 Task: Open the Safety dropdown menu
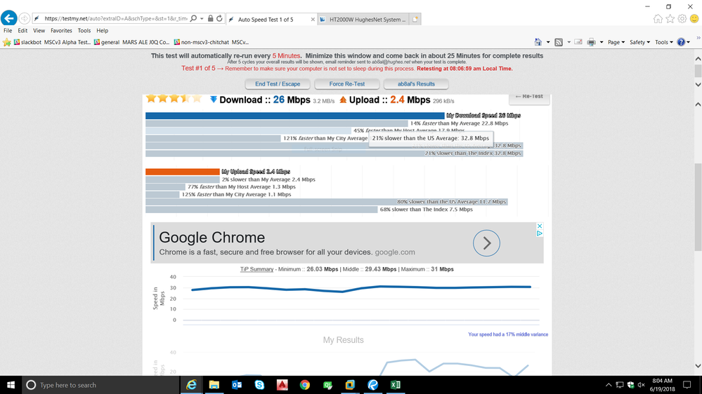pyautogui.click(x=639, y=43)
